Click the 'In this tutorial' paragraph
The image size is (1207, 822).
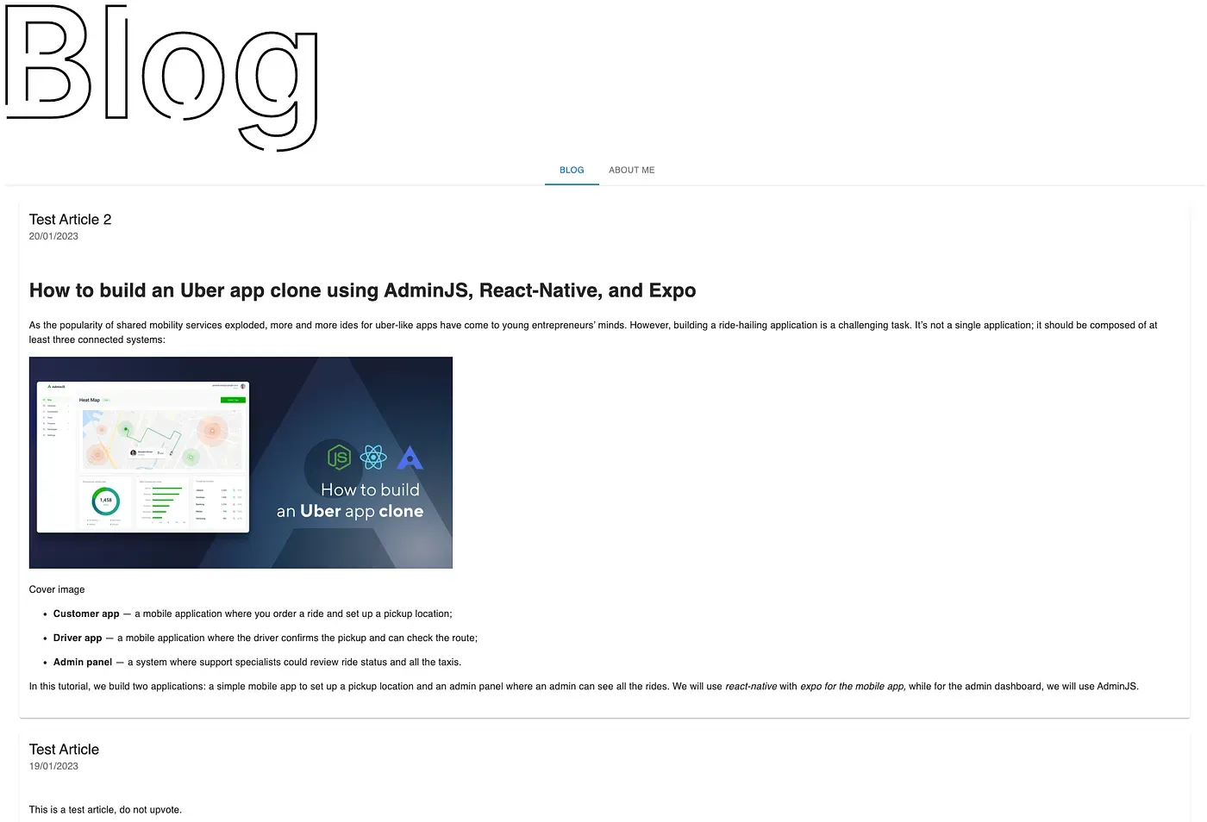[x=584, y=686]
